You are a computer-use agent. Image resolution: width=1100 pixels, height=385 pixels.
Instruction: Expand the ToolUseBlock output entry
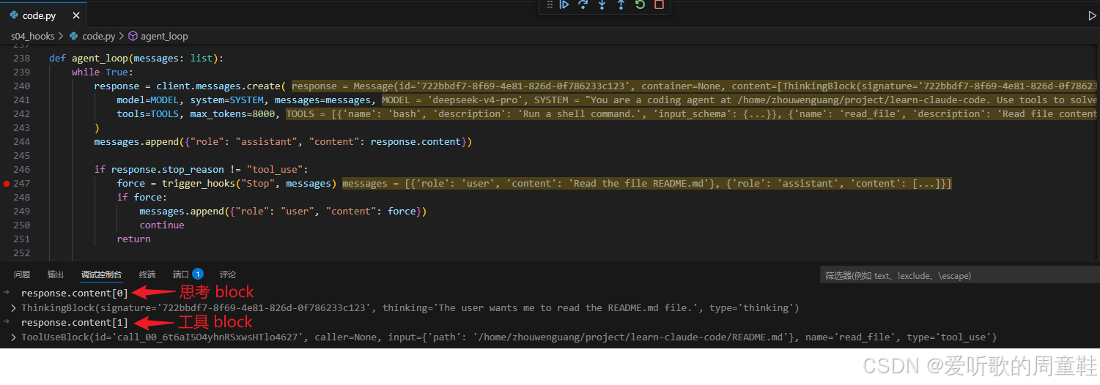(13, 337)
